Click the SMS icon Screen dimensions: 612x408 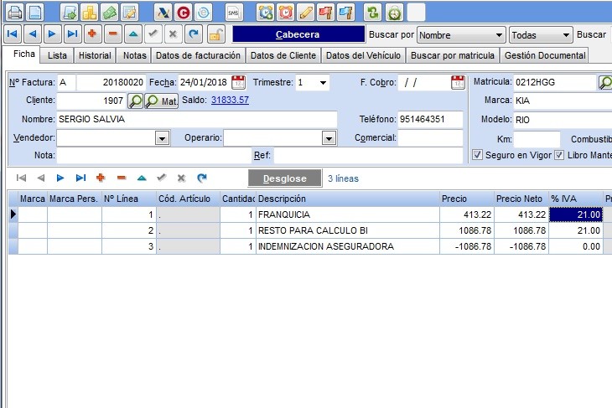(234, 13)
